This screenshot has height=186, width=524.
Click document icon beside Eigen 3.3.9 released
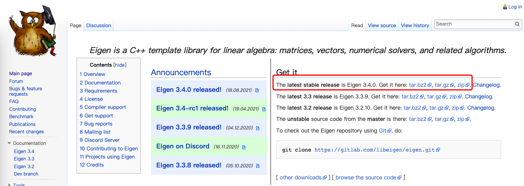click(x=257, y=128)
